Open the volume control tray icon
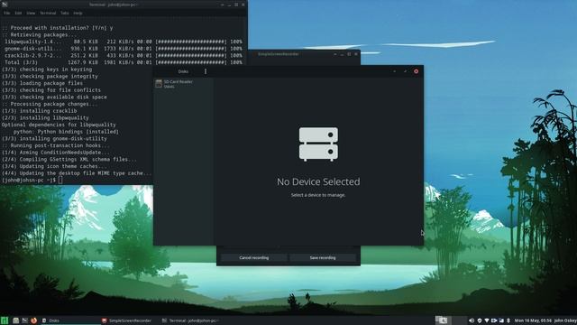Screen dimensions: 577x325 click(472, 320)
